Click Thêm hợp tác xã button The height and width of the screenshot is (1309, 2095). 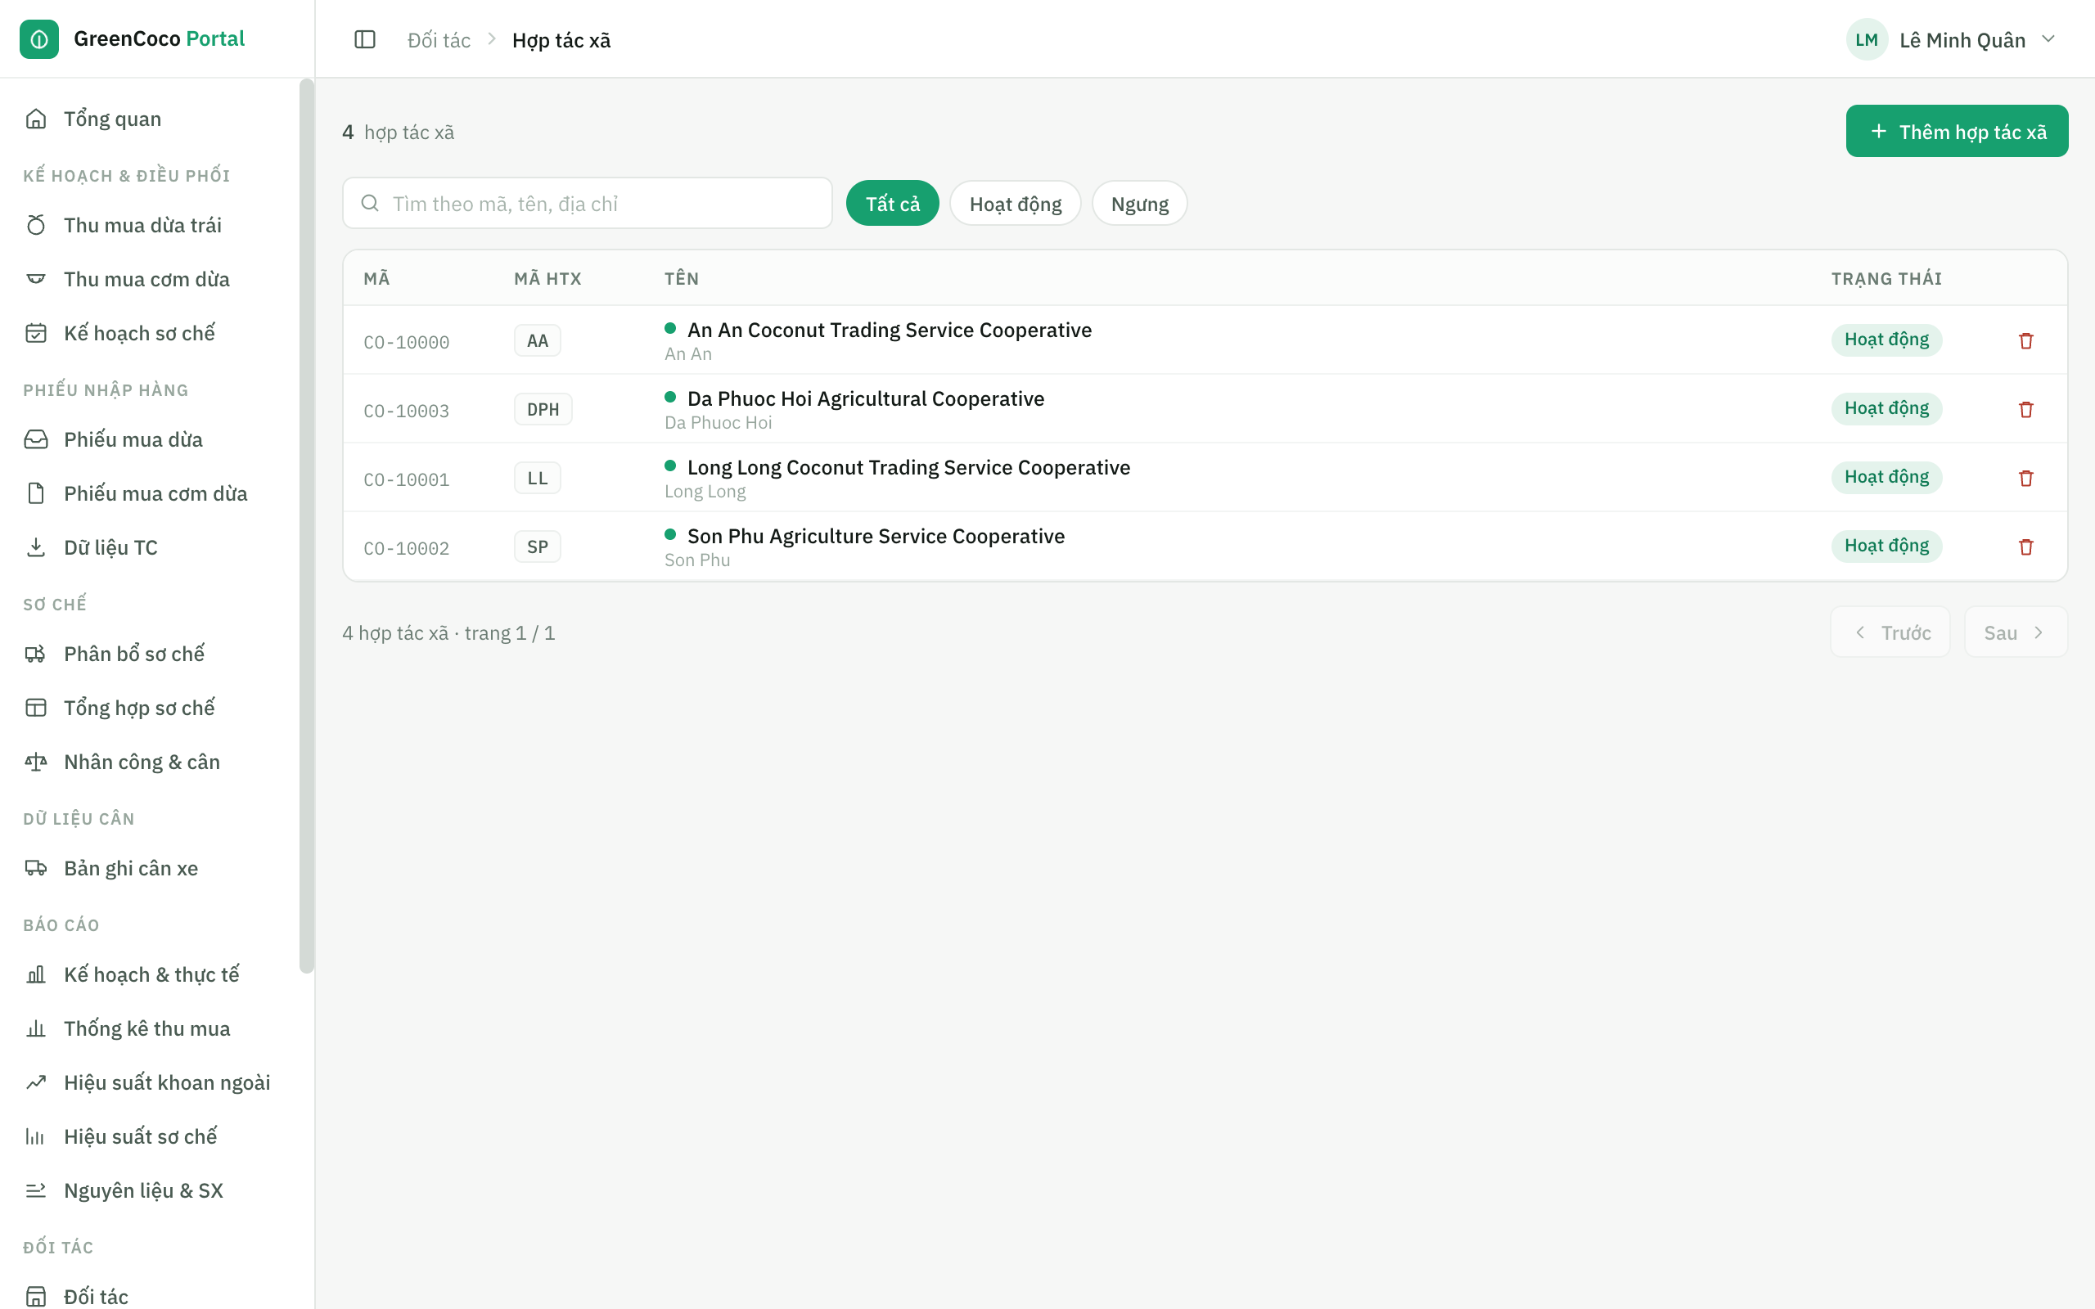tap(1957, 132)
